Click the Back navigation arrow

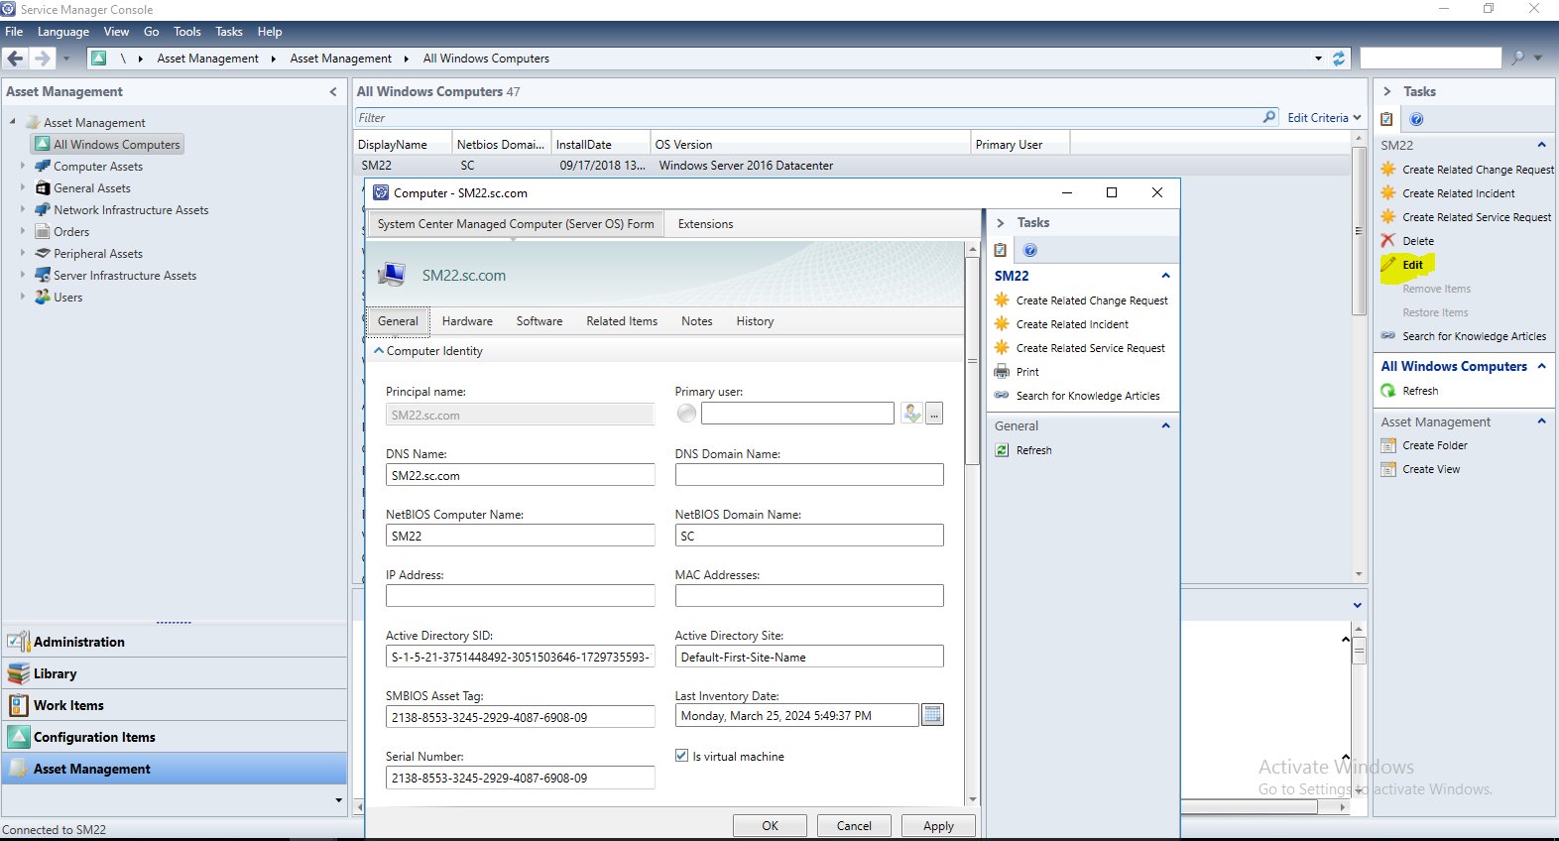click(15, 59)
